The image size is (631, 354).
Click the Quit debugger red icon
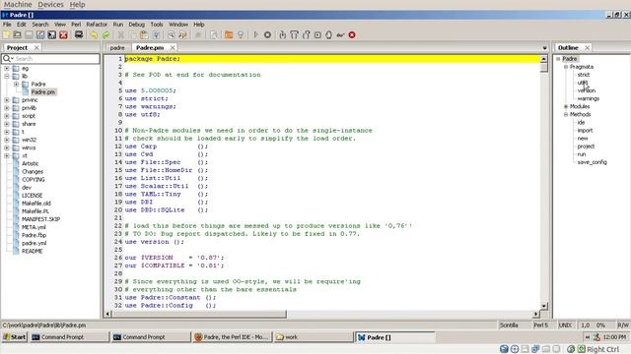(x=352, y=35)
